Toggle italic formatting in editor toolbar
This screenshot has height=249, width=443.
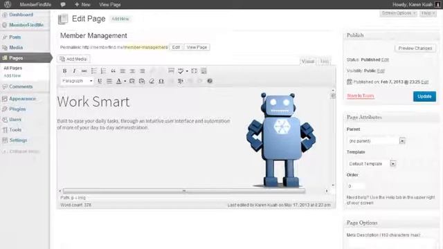click(x=74, y=71)
